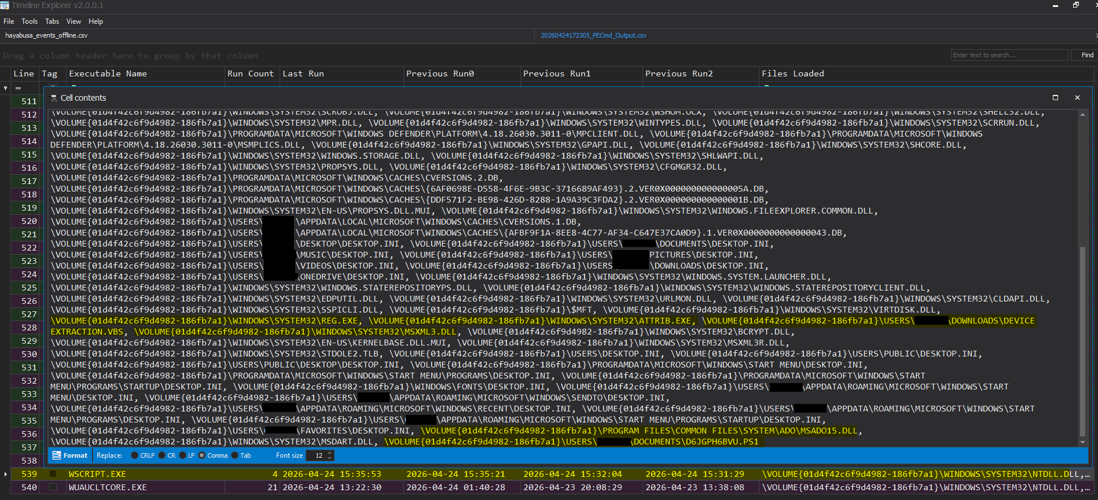
Task: Increase font size with up stepper
Action: pyautogui.click(x=330, y=453)
